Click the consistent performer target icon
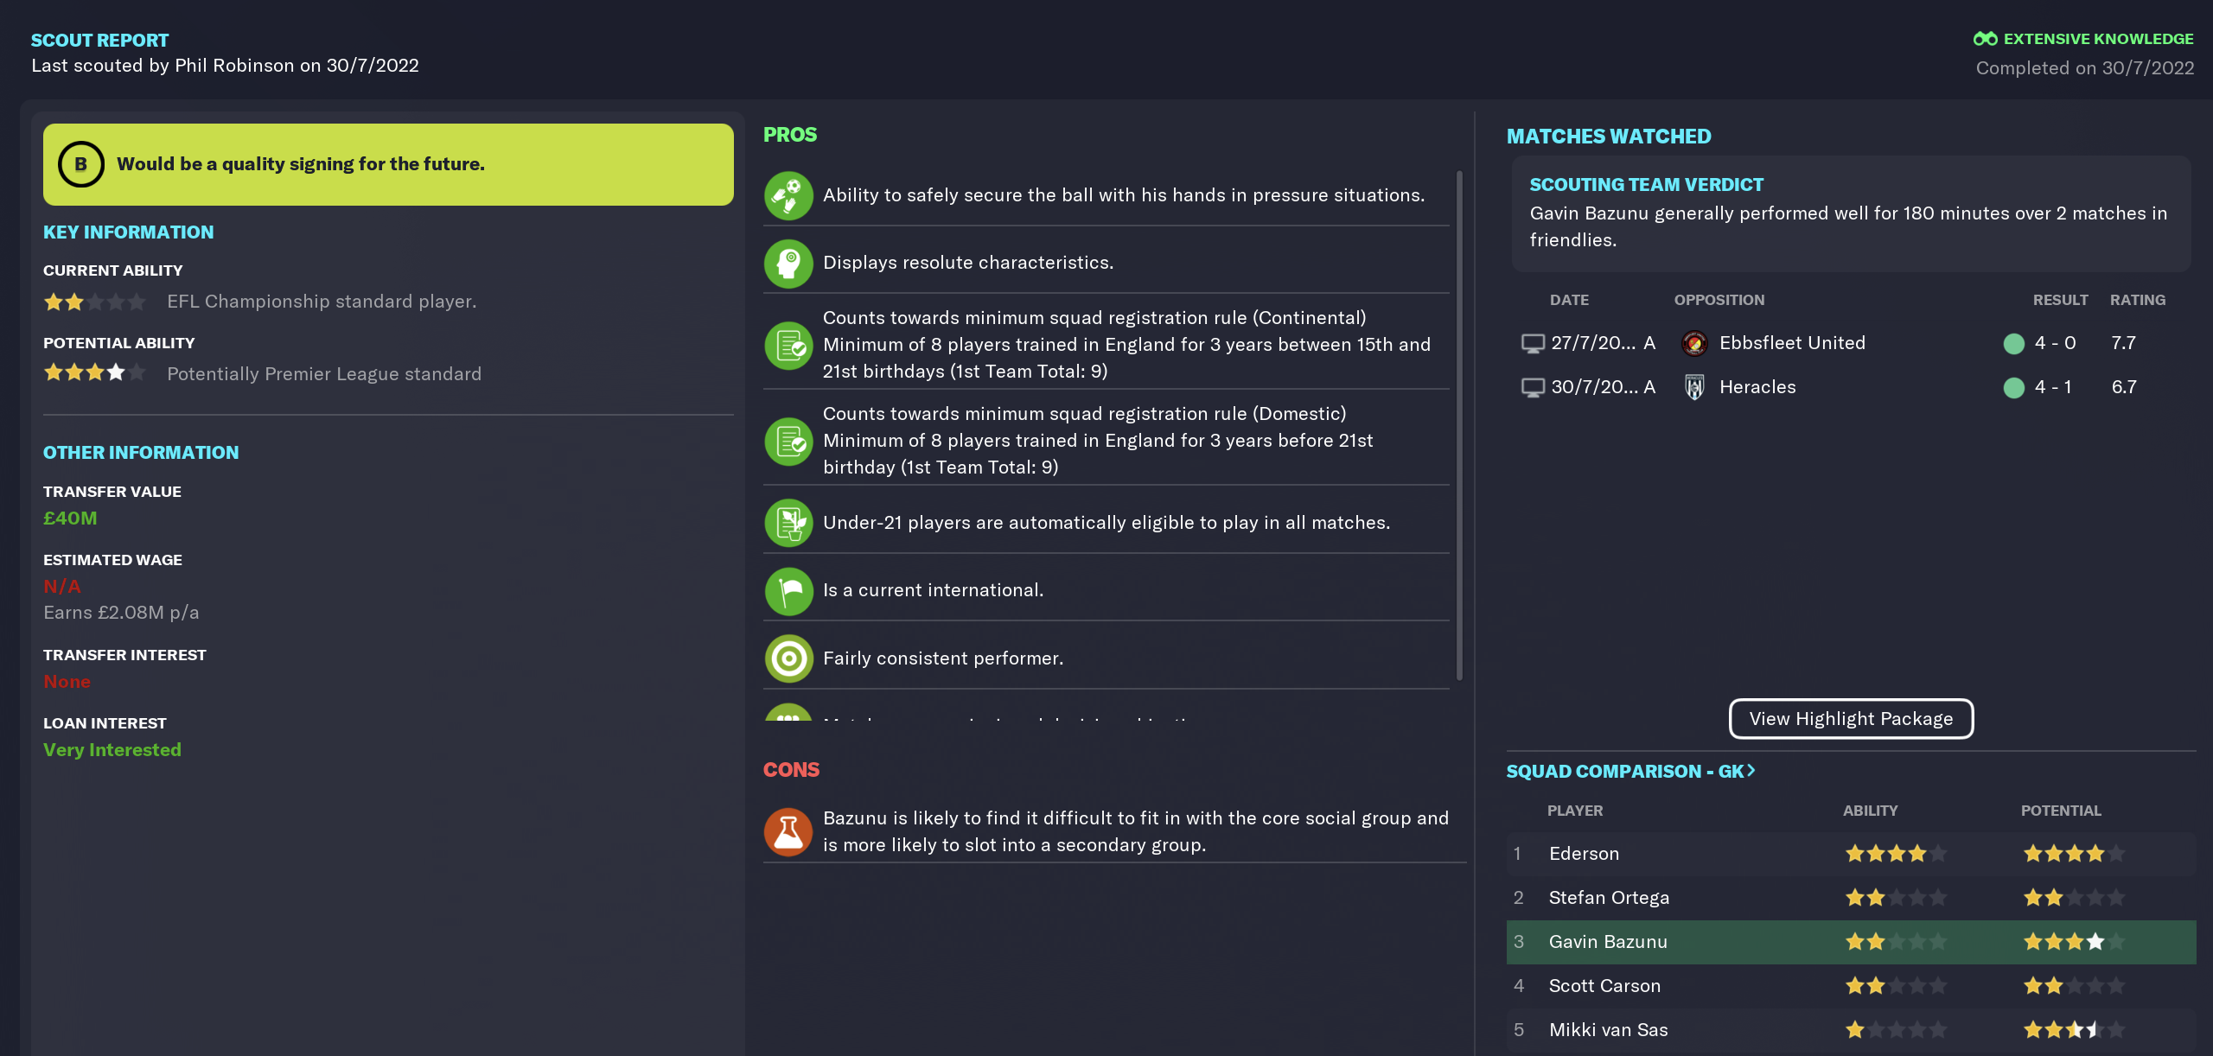The image size is (2213, 1056). tap(788, 658)
